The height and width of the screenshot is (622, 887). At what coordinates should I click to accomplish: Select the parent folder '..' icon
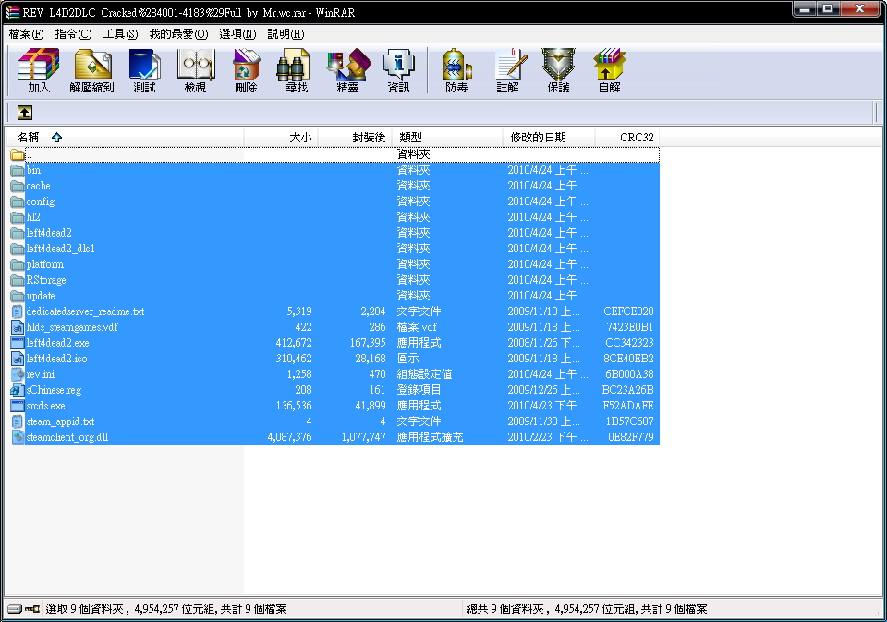18,154
